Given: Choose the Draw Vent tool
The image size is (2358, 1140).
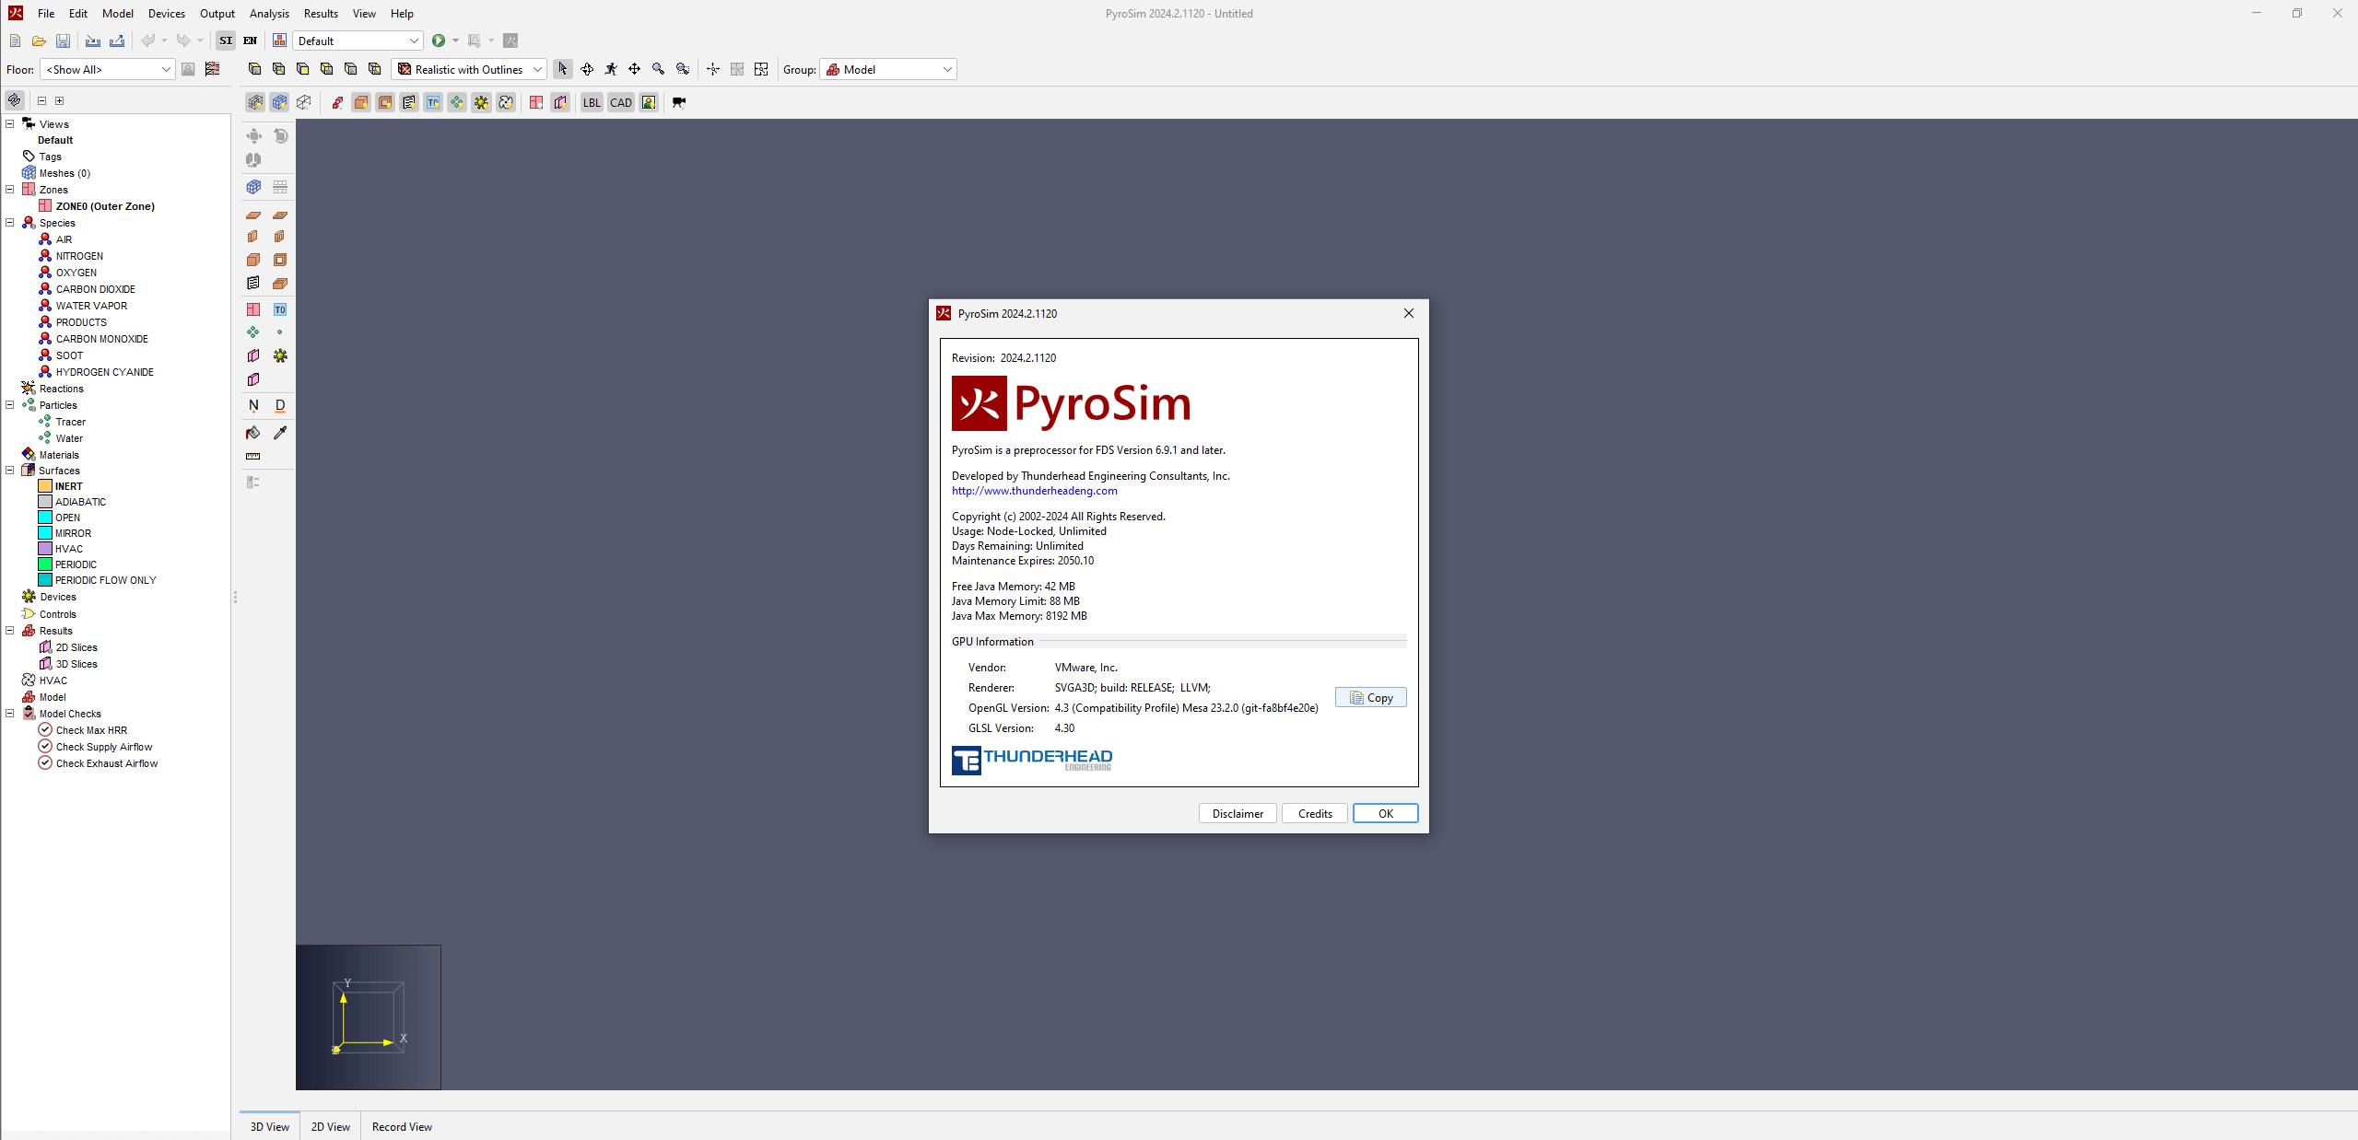Looking at the screenshot, I should point(253,284).
